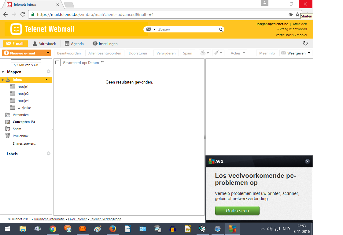
Task: Collapse the Inbox subfolder tree
Action: pos(3,80)
